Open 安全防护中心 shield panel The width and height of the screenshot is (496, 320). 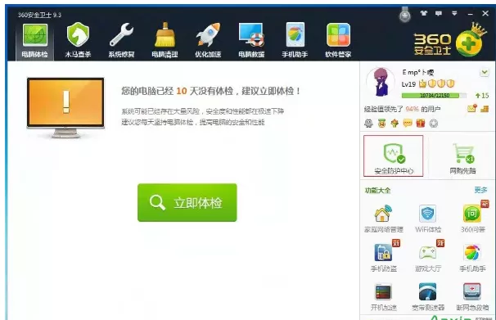click(393, 155)
